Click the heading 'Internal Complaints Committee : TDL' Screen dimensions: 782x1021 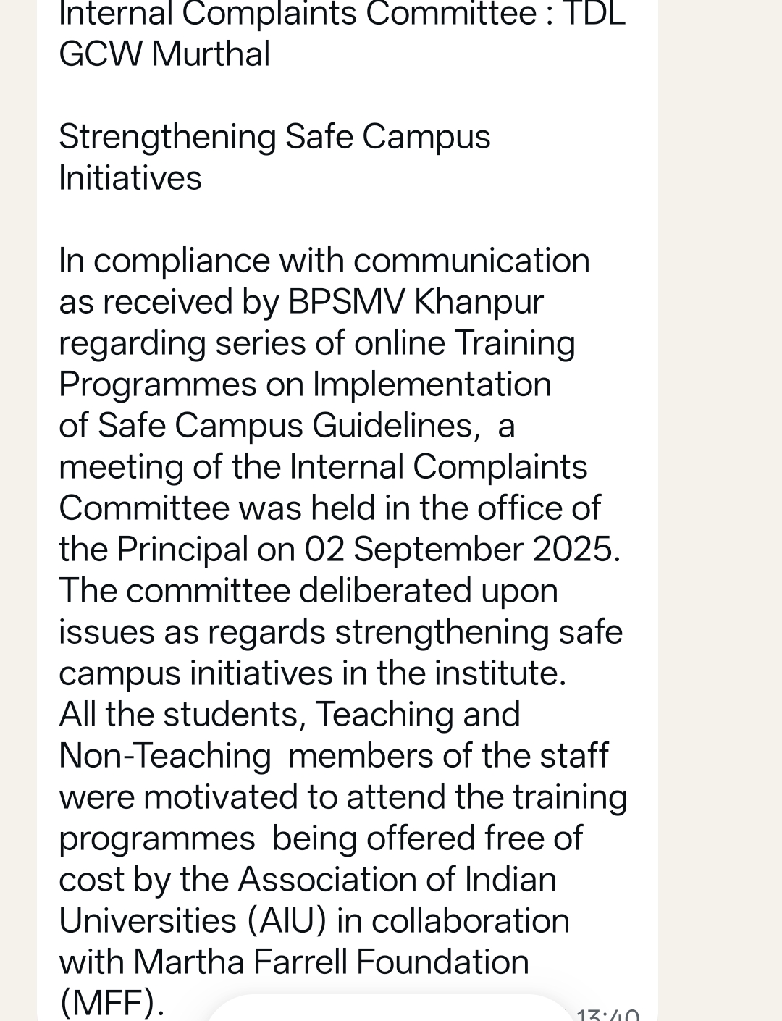tap(342, 14)
